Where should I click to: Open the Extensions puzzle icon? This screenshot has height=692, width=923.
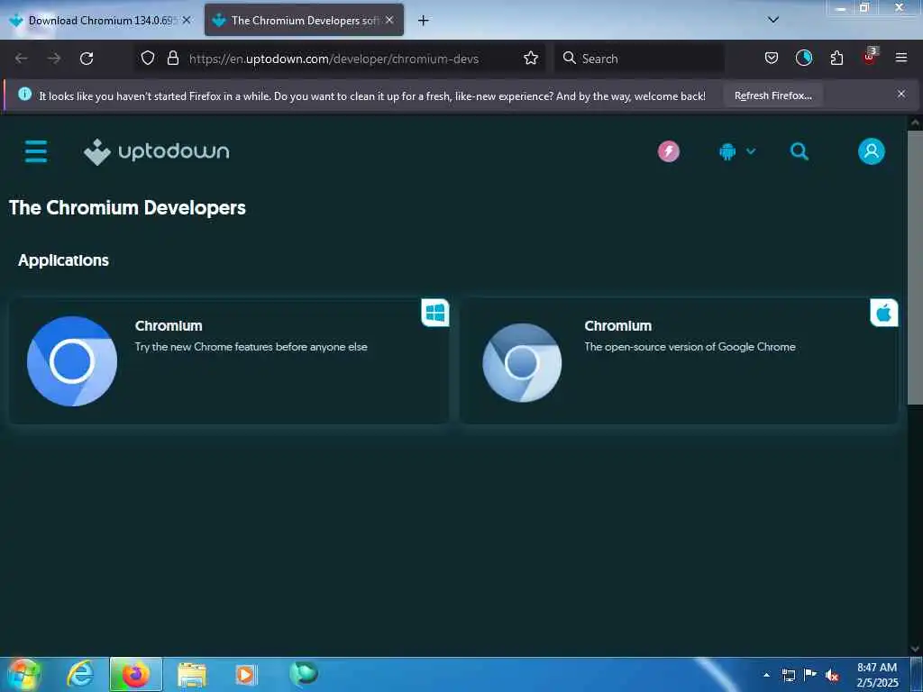coord(836,58)
